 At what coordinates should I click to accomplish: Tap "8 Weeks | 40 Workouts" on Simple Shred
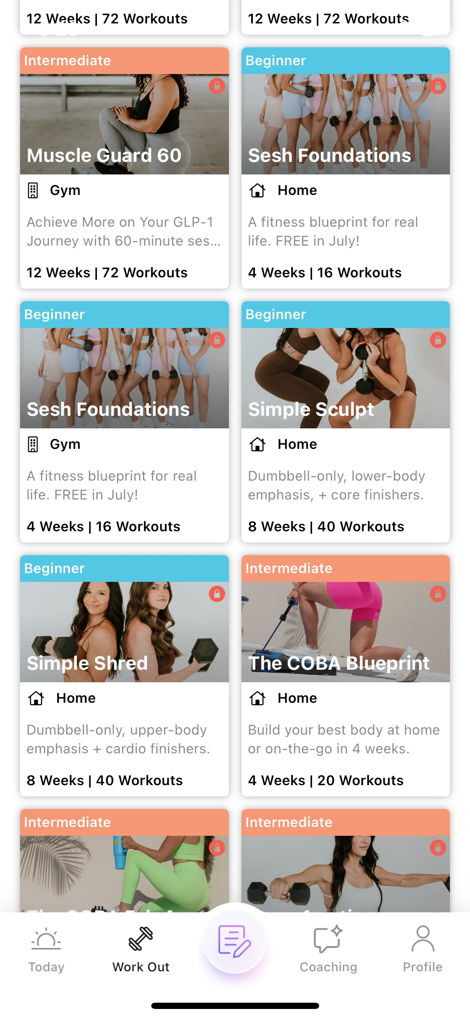click(105, 780)
